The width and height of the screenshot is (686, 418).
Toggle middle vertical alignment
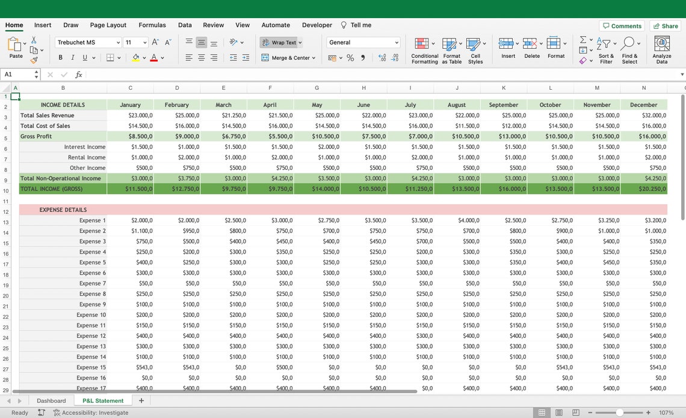[x=201, y=42]
